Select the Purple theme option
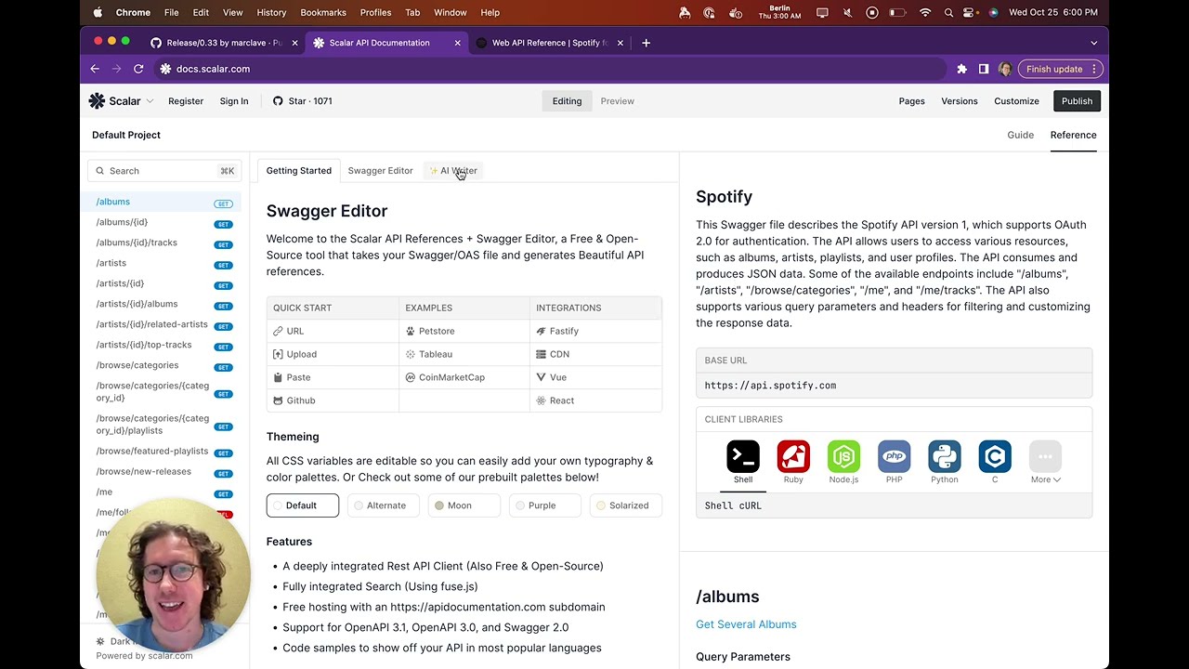The width and height of the screenshot is (1189, 669). (x=544, y=505)
